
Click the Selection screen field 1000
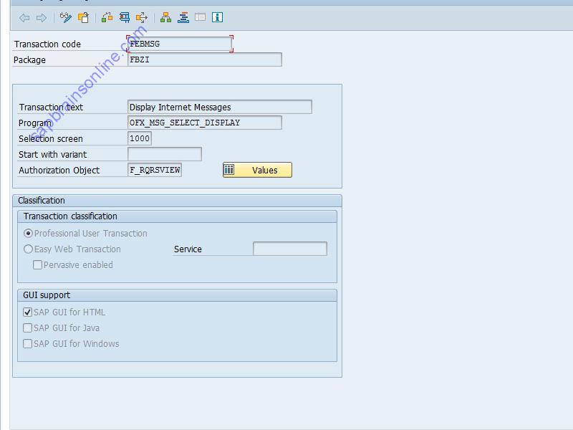(x=140, y=138)
